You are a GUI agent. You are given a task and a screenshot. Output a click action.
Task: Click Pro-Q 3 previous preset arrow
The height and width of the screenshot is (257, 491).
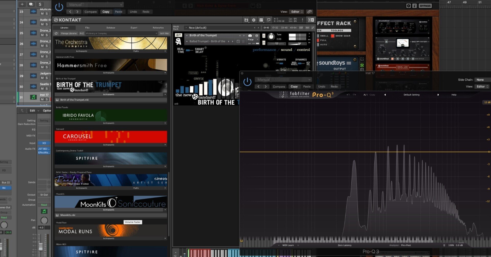(x=385, y=95)
